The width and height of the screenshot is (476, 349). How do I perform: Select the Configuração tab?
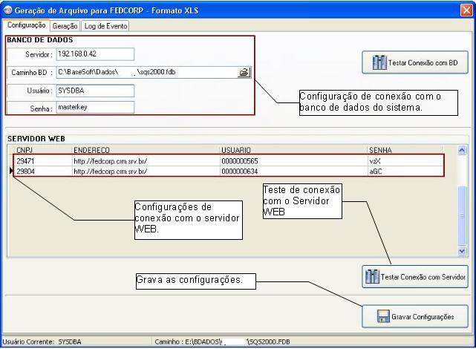tap(26, 25)
